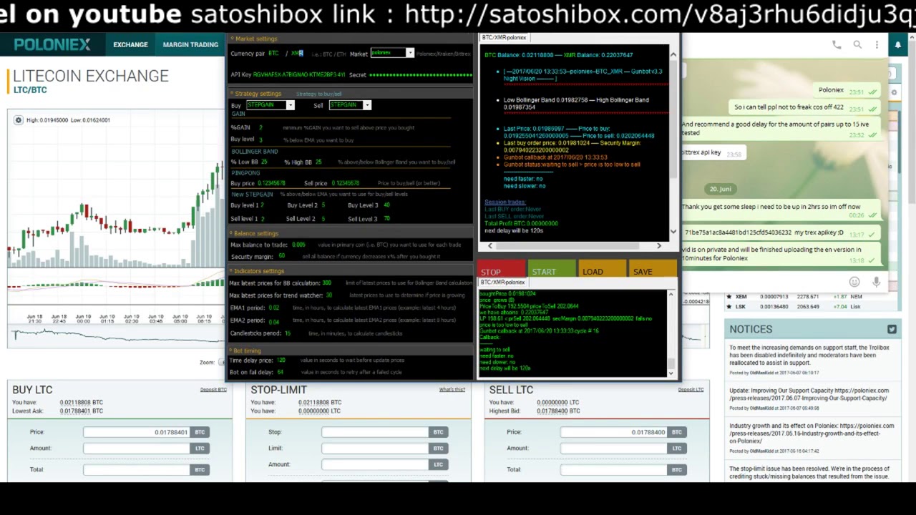Click the star next to LSK
Screen dimensions: 916x515
pyautogui.click(x=729, y=307)
